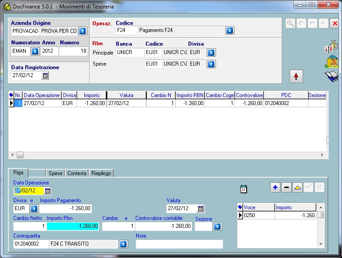The height and width of the screenshot is (258, 342).
Task: Expand the Contropartita dropdown
Action: pos(124,244)
